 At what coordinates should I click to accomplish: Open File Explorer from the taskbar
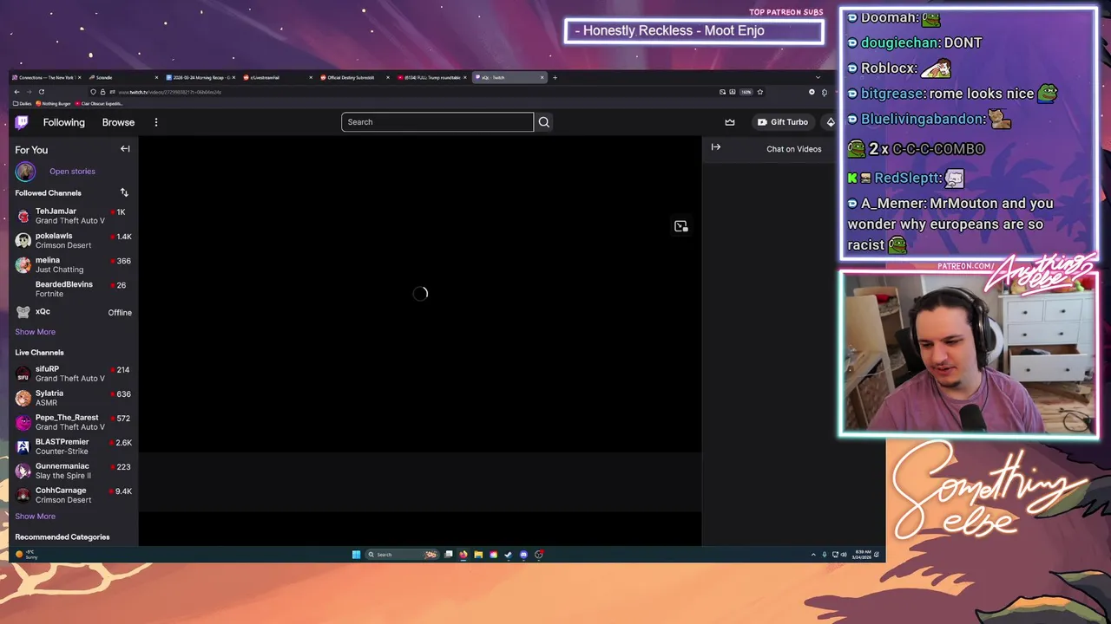point(478,555)
